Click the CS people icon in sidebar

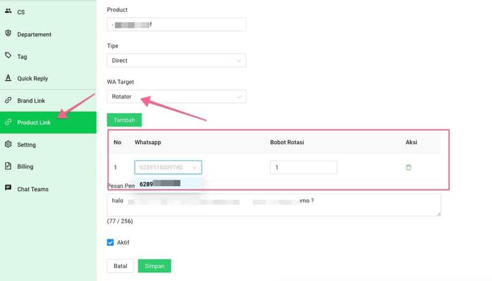click(x=8, y=11)
